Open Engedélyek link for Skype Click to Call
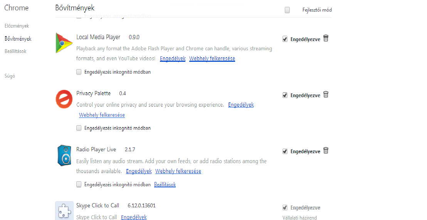This screenshot has width=427, height=220. click(x=134, y=217)
